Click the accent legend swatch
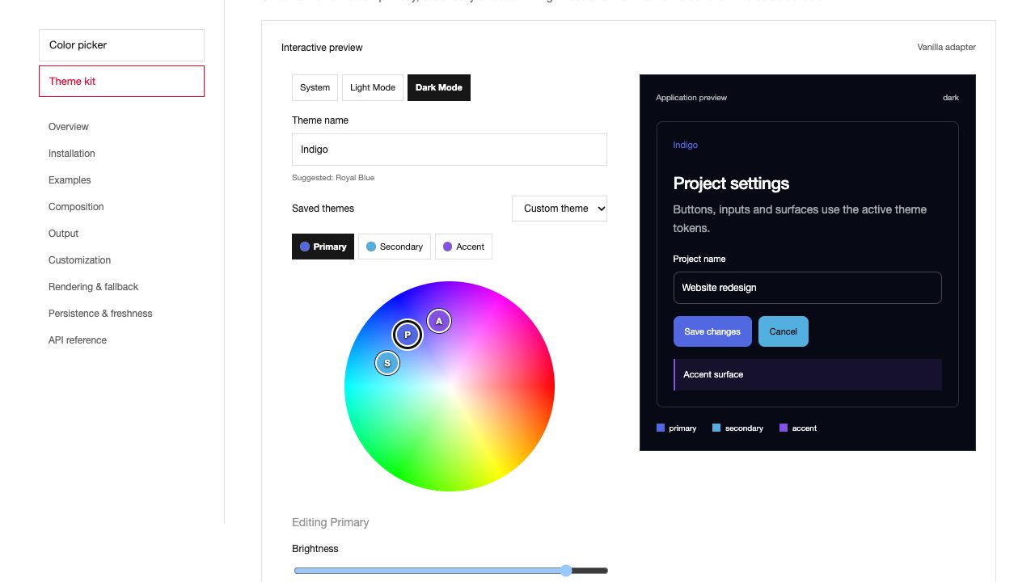Screen dimensions: 1035x582 click(x=784, y=428)
